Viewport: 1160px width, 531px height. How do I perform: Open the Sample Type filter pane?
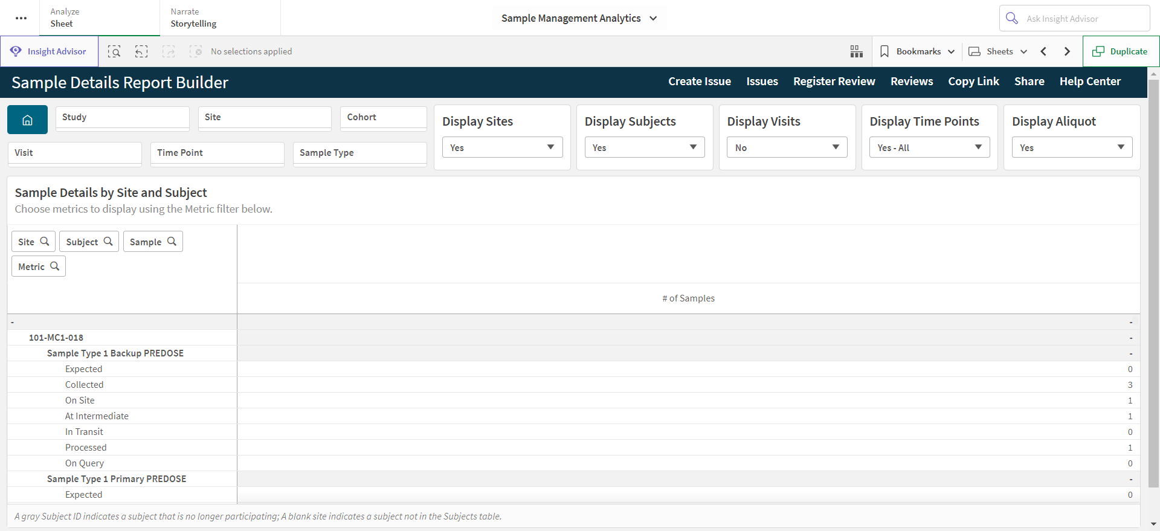(x=360, y=153)
